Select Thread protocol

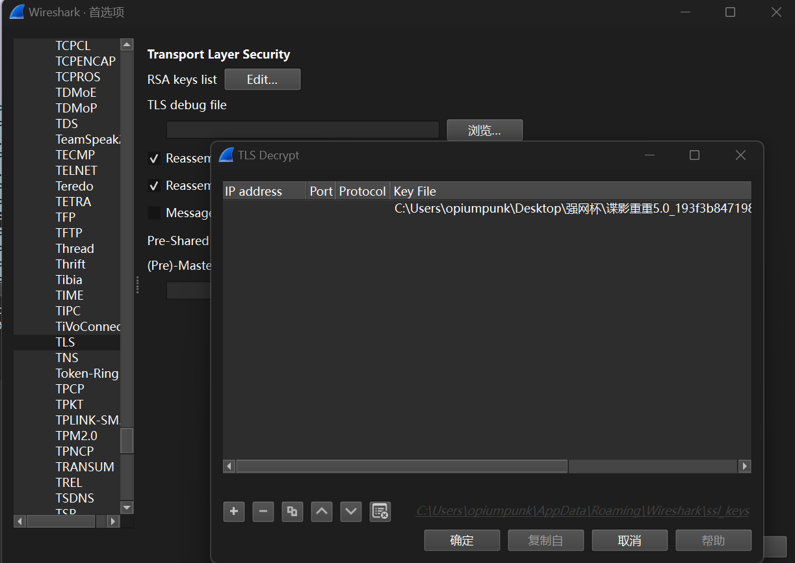75,248
